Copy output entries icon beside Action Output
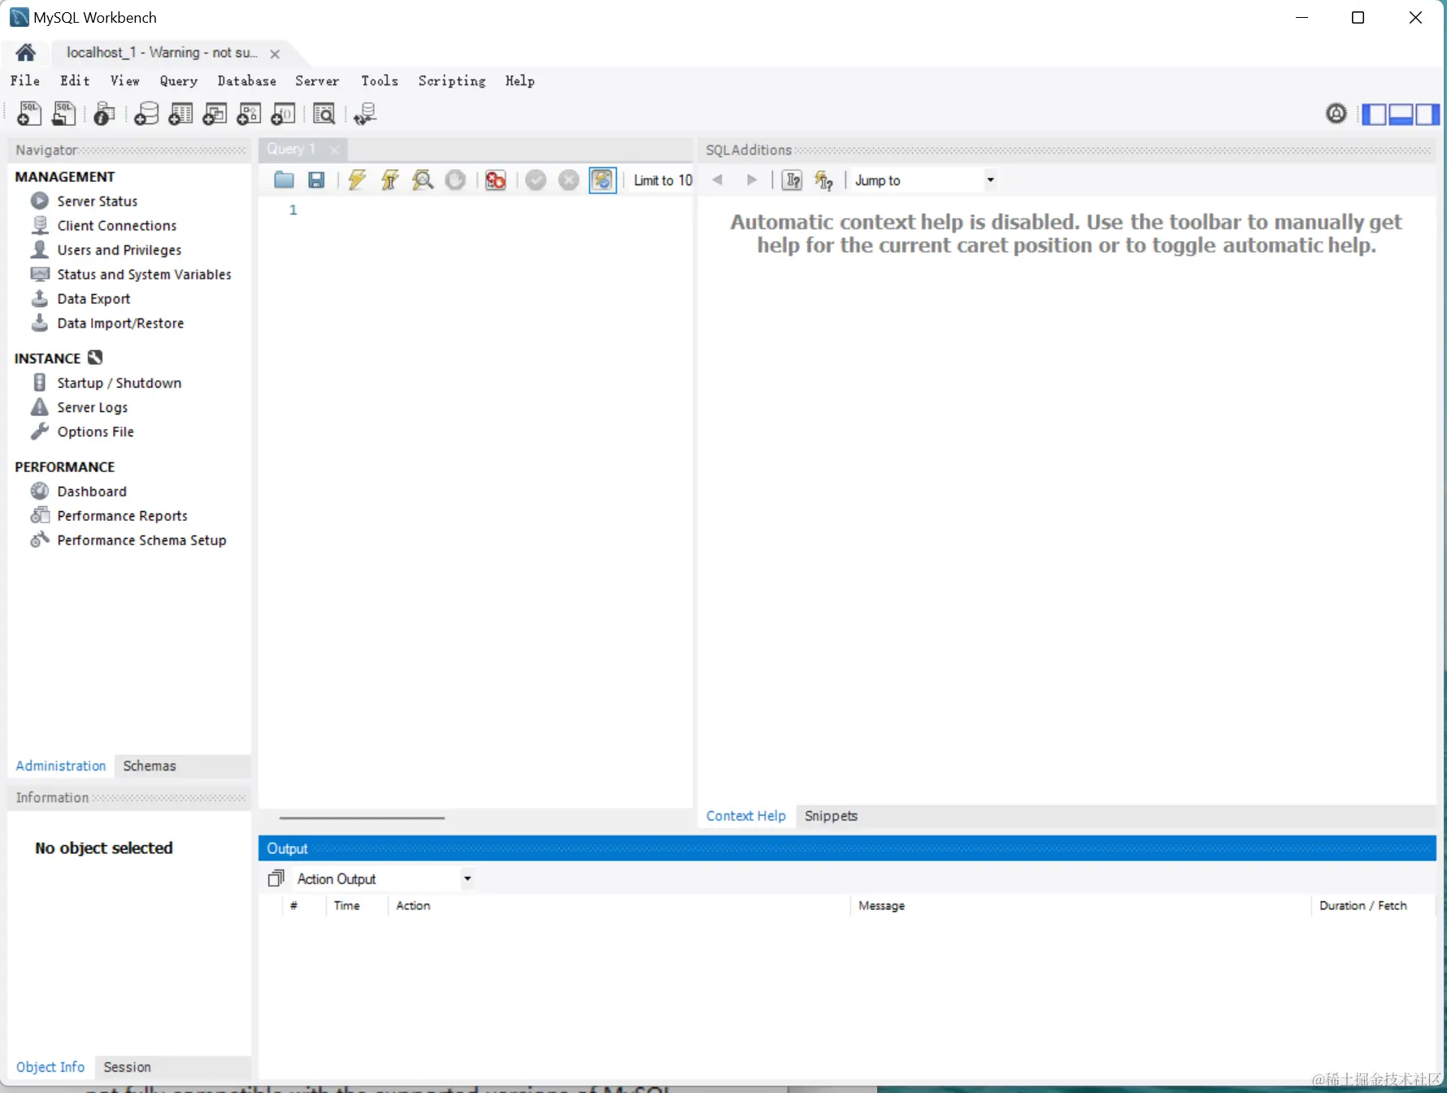Viewport: 1447px width, 1093px height. 276,878
